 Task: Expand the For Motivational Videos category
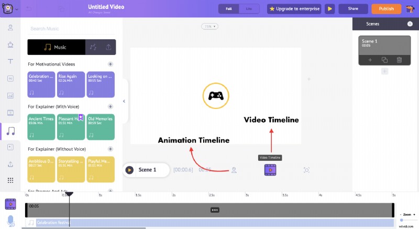coord(111,64)
